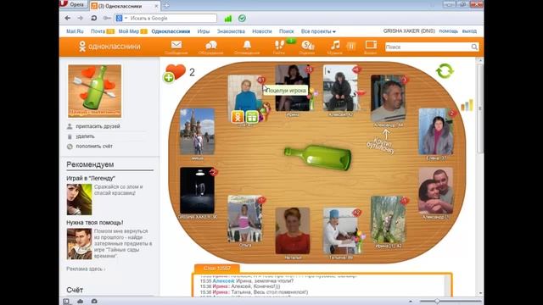Click Миша photo with cathedral
Image resolution: width=543 pixels, height=305 pixels.
197,131
